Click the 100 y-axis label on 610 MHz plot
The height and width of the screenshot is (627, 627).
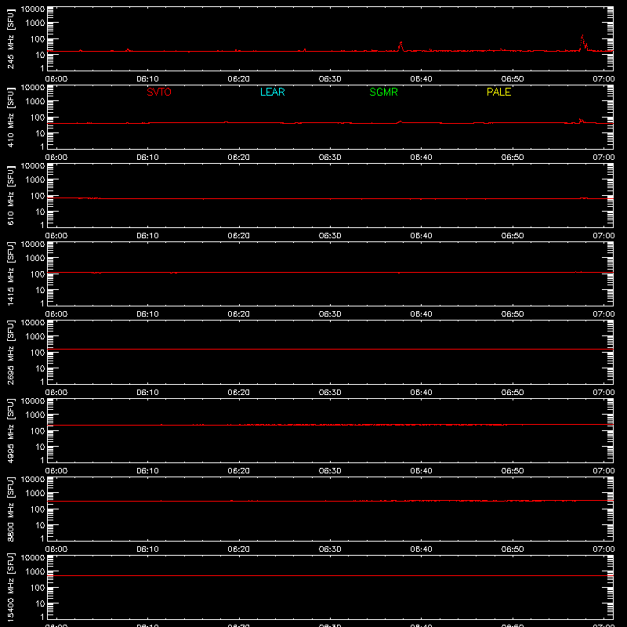click(x=38, y=196)
